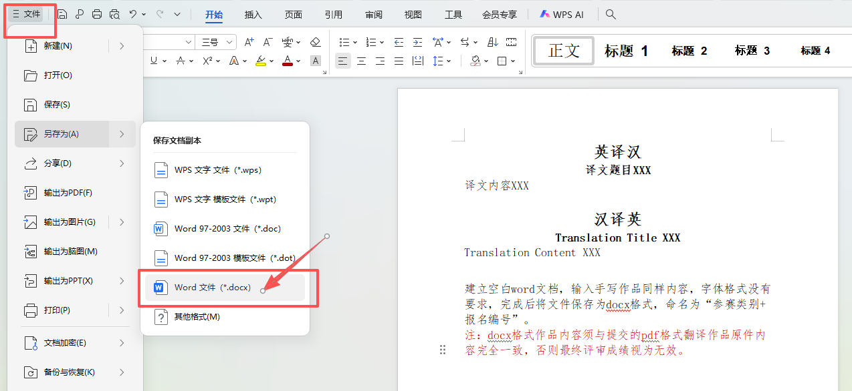852x391 pixels.
Task: Switch to the 插入 ribbon tab
Action: 253,14
